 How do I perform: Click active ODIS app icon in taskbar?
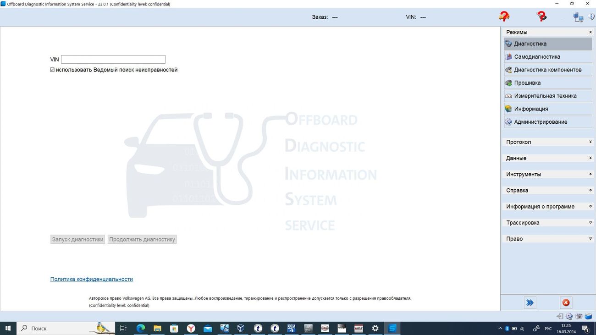392,328
